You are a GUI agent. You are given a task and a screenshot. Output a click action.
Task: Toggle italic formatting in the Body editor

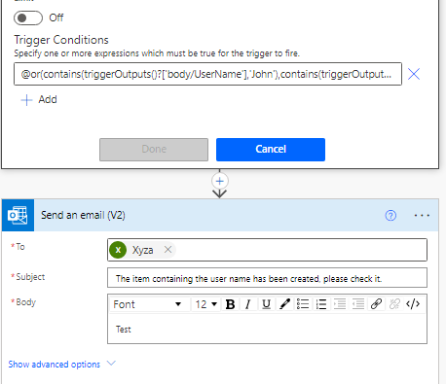click(248, 304)
